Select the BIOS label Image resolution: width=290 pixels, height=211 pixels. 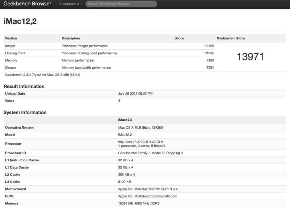(x=9, y=196)
